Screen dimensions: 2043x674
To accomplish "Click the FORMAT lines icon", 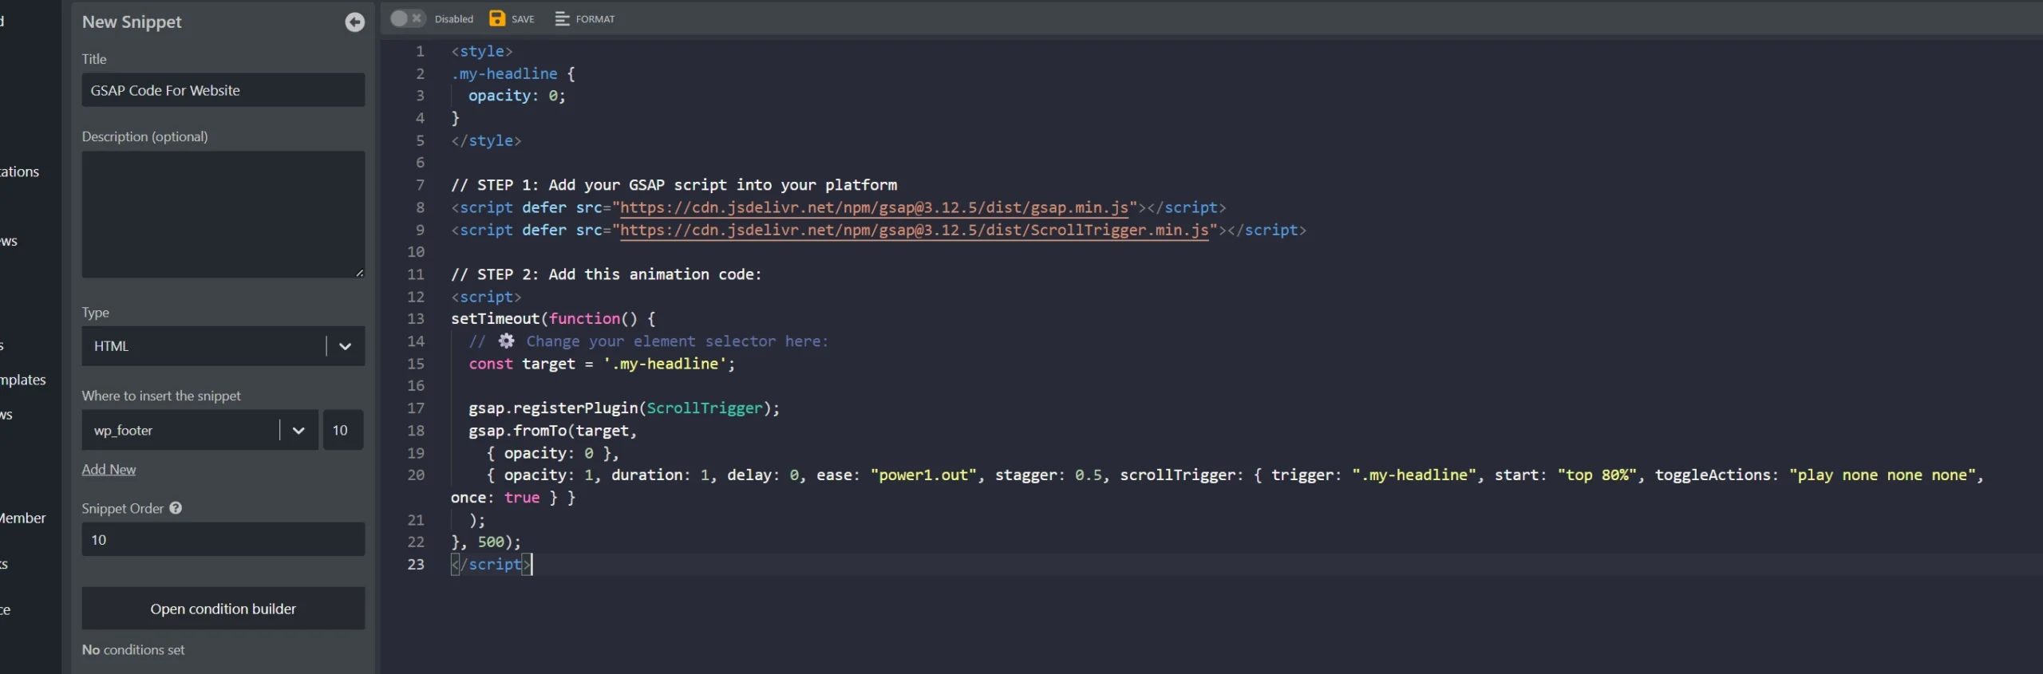I will pyautogui.click(x=563, y=18).
